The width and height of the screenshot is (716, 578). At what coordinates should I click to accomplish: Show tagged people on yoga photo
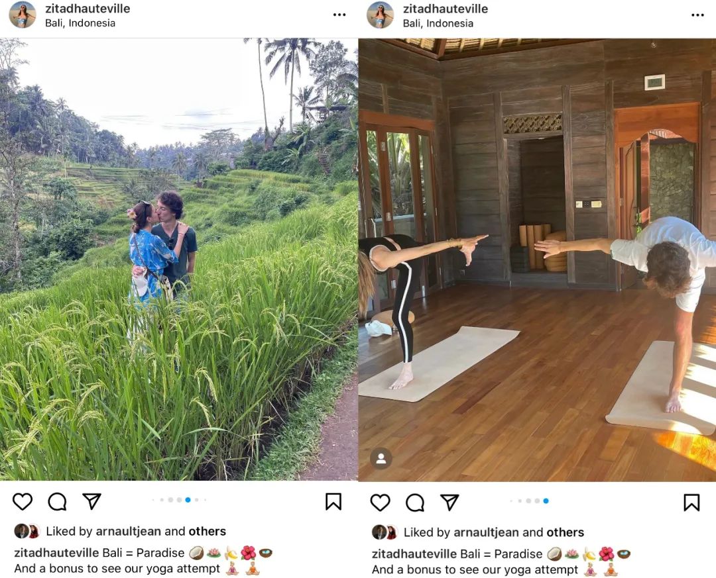click(x=381, y=458)
